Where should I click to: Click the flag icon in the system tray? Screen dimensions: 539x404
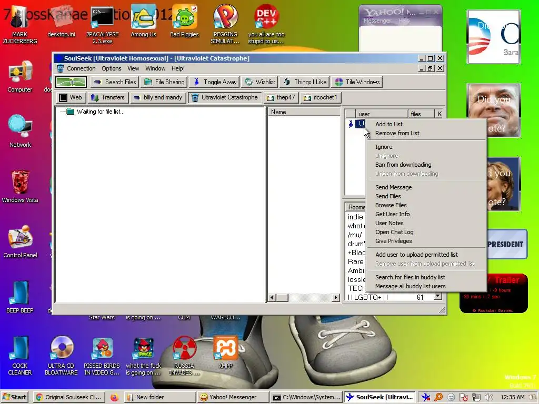pos(463,397)
